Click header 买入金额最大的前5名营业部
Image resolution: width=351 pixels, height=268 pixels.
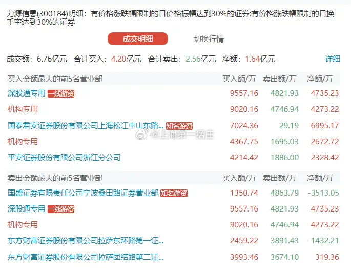(55, 79)
